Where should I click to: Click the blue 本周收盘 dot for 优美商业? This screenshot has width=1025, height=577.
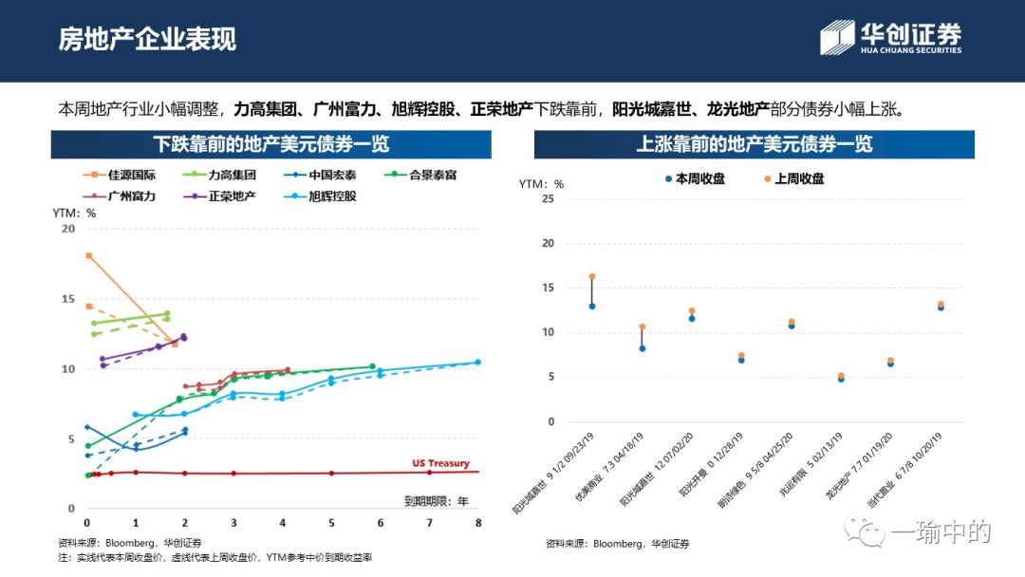click(643, 348)
